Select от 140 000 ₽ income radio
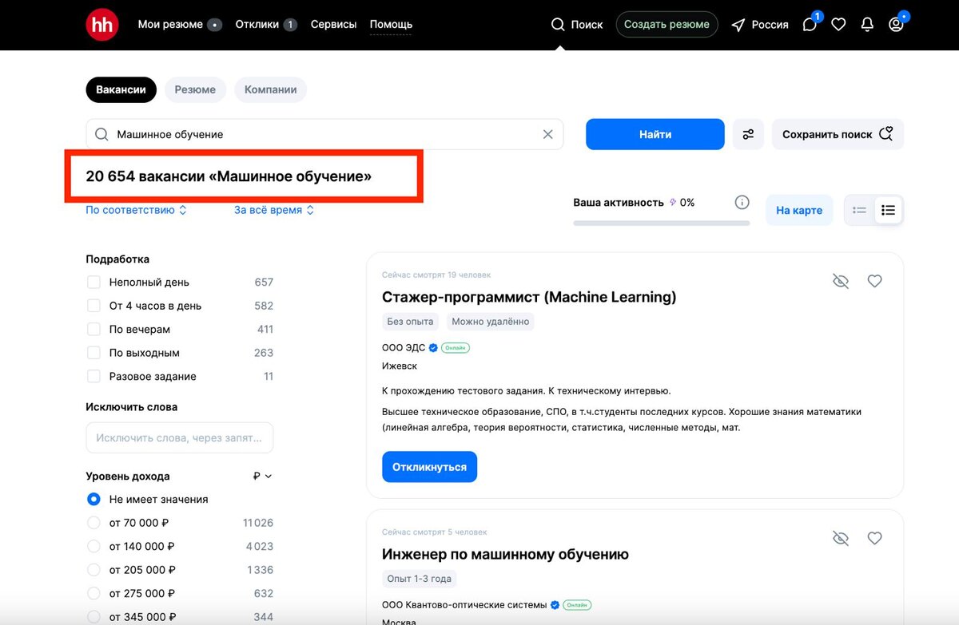This screenshot has height=625, width=959. coord(94,546)
